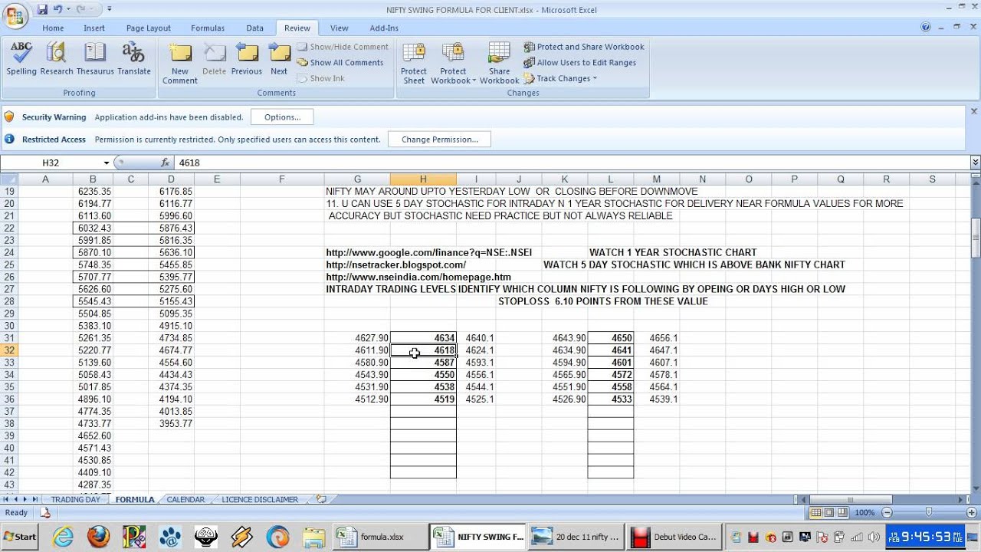Click the security Options... button

tap(282, 117)
